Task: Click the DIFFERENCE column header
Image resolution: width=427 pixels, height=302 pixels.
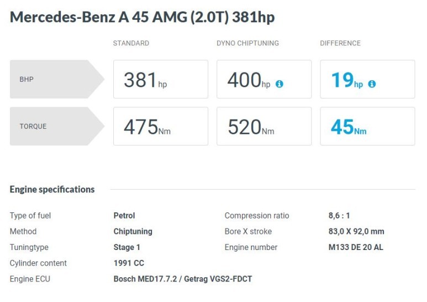Action: 340,43
